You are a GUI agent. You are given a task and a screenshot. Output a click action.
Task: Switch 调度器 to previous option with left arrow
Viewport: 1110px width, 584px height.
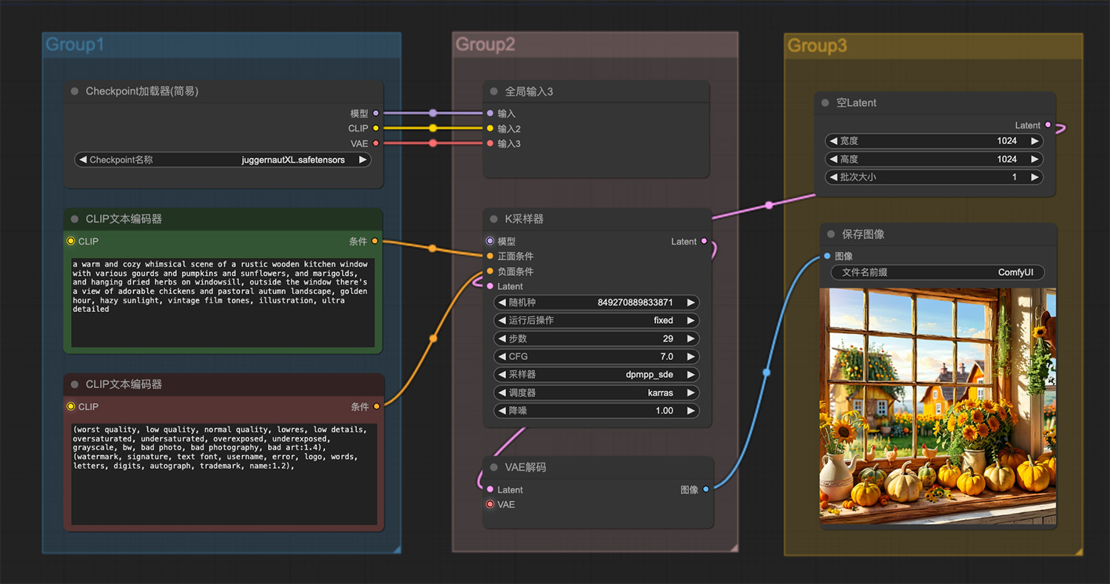(x=502, y=393)
